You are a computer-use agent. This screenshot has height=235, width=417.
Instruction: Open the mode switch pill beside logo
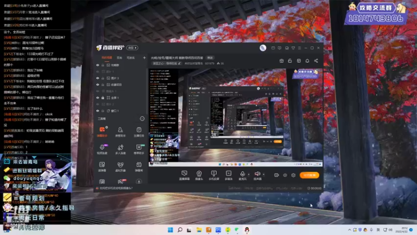click(x=132, y=48)
